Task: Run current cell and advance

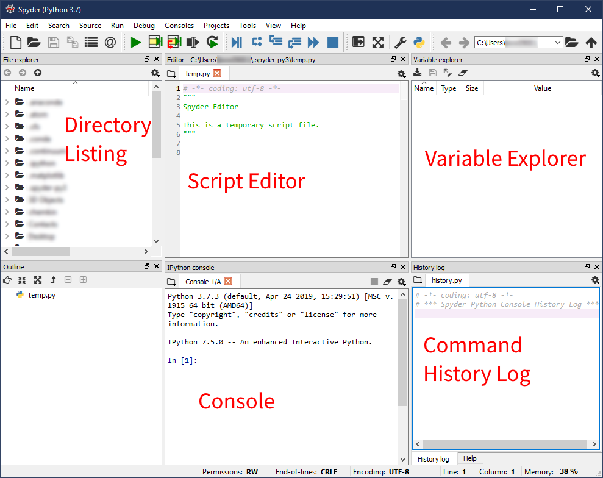Action: pyautogui.click(x=174, y=42)
